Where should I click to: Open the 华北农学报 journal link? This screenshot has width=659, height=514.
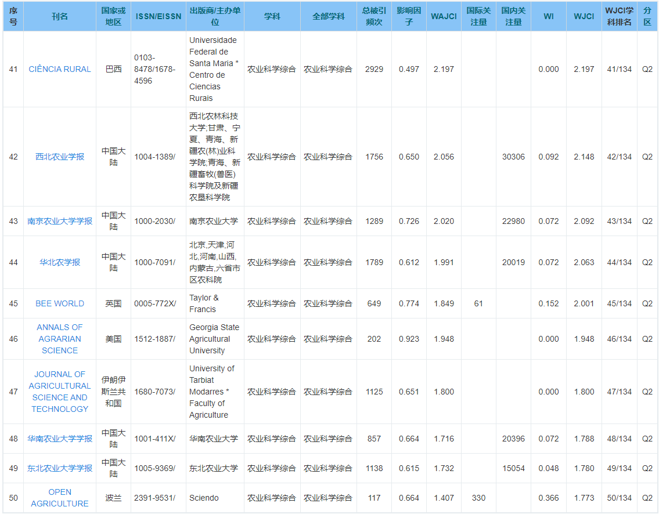[x=60, y=262]
